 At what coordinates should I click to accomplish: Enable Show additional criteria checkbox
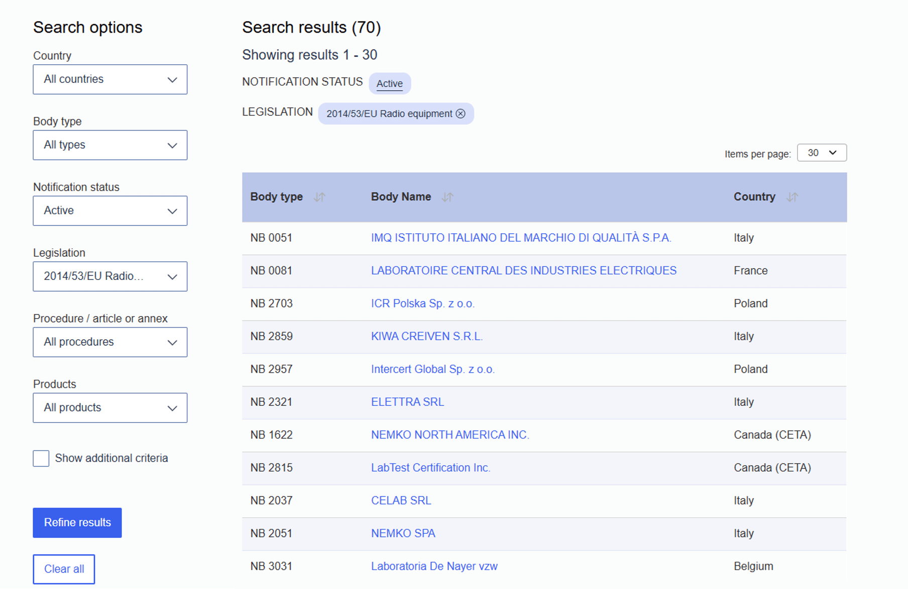[x=41, y=458]
